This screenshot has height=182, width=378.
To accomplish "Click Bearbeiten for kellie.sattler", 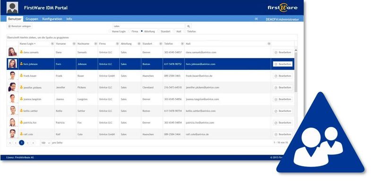I will pyautogui.click(x=283, y=111).
